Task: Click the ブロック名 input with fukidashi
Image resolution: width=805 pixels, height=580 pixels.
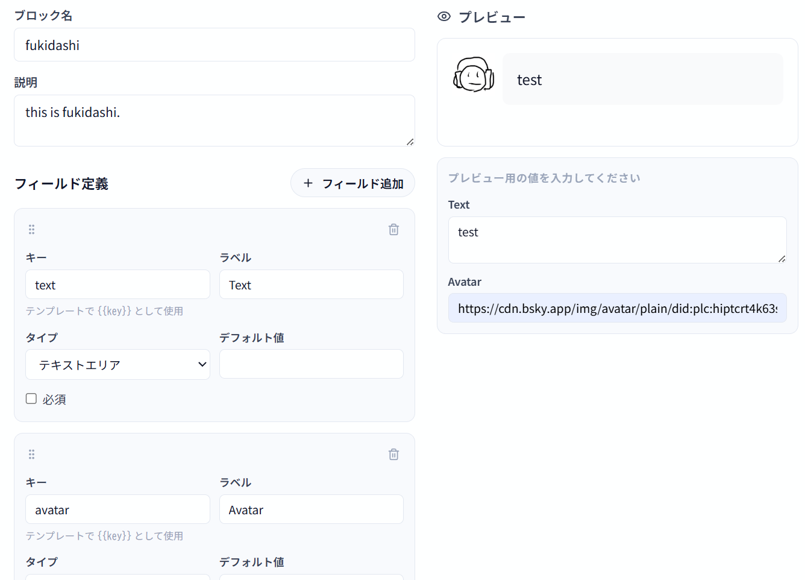Action: (x=214, y=45)
